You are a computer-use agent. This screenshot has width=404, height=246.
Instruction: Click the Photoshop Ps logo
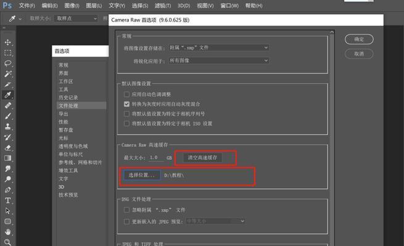(7, 6)
